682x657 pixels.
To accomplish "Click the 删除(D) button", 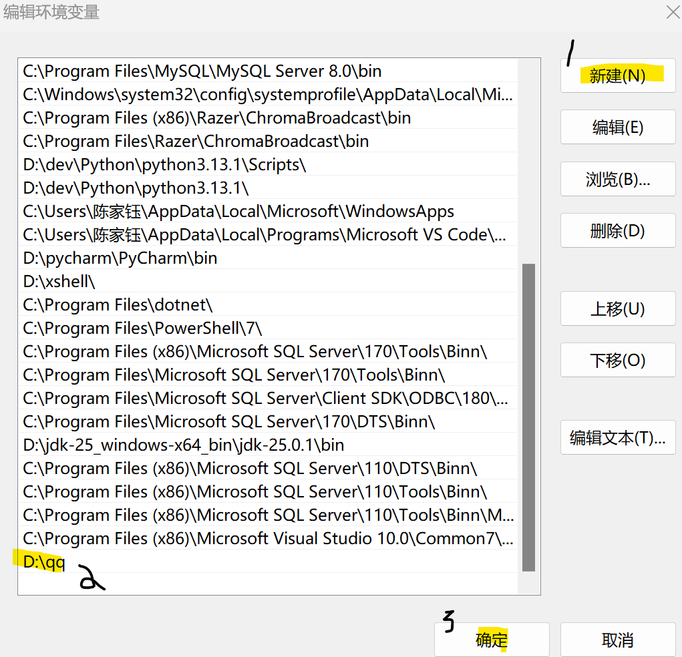I will 618,230.
